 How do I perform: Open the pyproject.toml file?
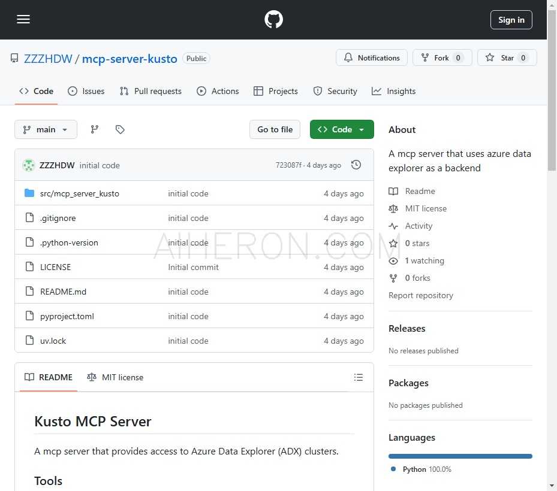67,316
